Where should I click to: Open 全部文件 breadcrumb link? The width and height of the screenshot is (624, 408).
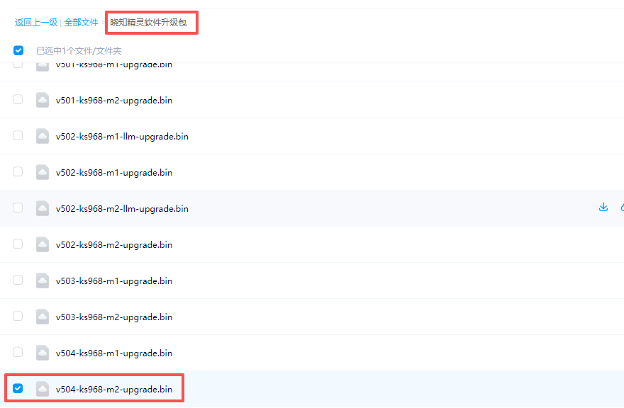(x=81, y=23)
